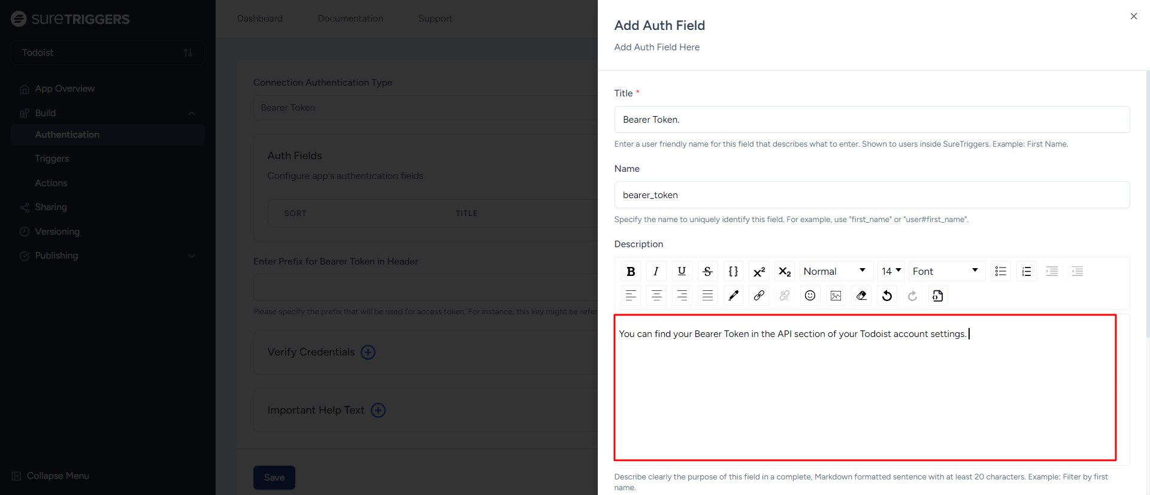Go to App Overview in the sidebar
Viewport: 1150px width, 495px height.
[65, 89]
